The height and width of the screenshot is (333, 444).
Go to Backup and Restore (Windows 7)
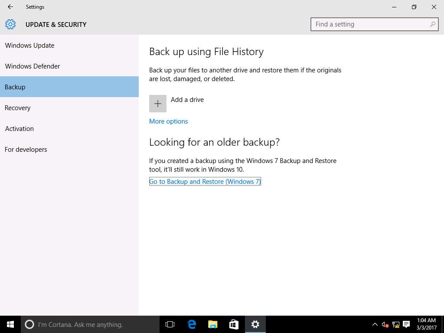click(x=205, y=182)
